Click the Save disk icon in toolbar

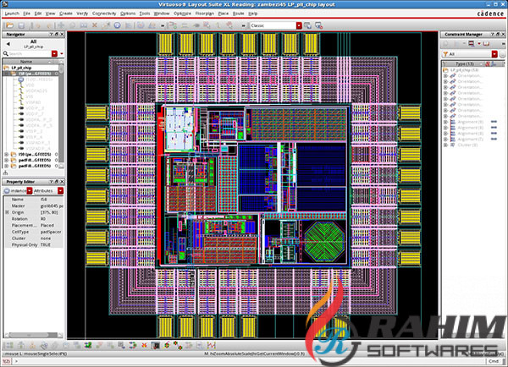(21, 25)
